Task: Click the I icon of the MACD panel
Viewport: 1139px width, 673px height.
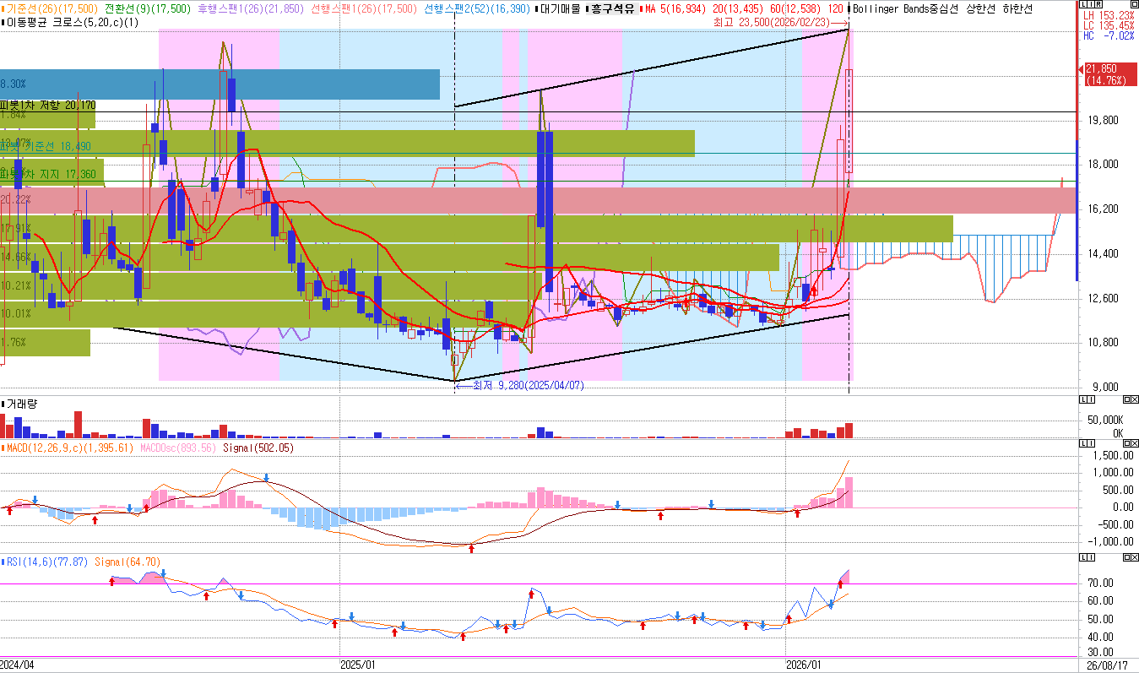Action: [x=1091, y=443]
